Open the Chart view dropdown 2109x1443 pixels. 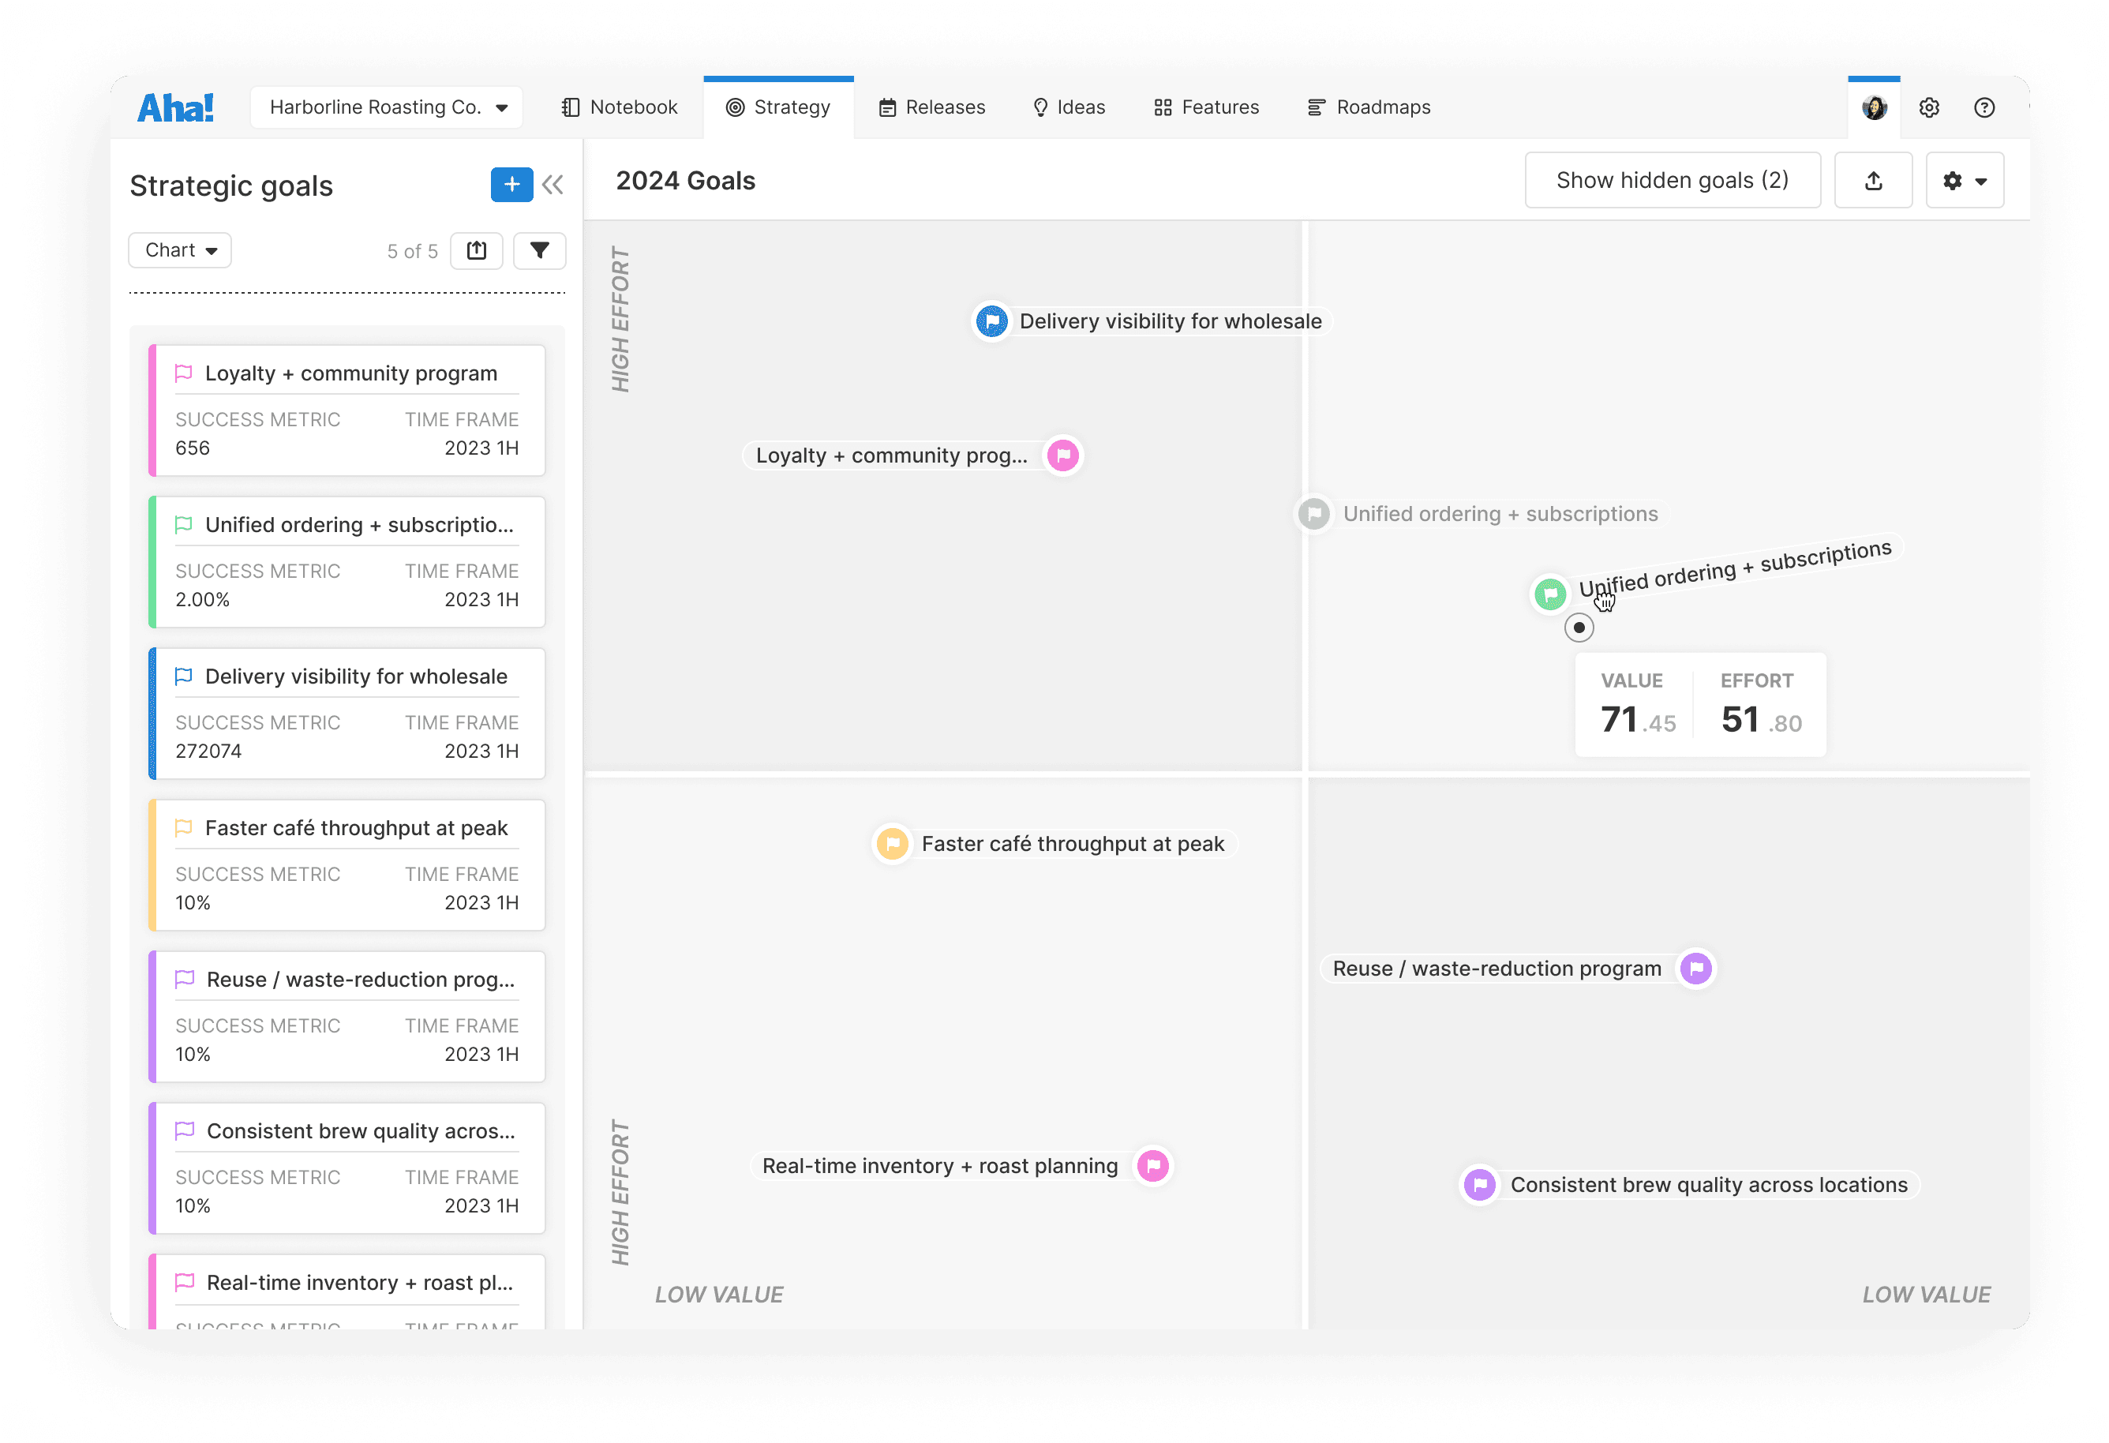tap(181, 250)
